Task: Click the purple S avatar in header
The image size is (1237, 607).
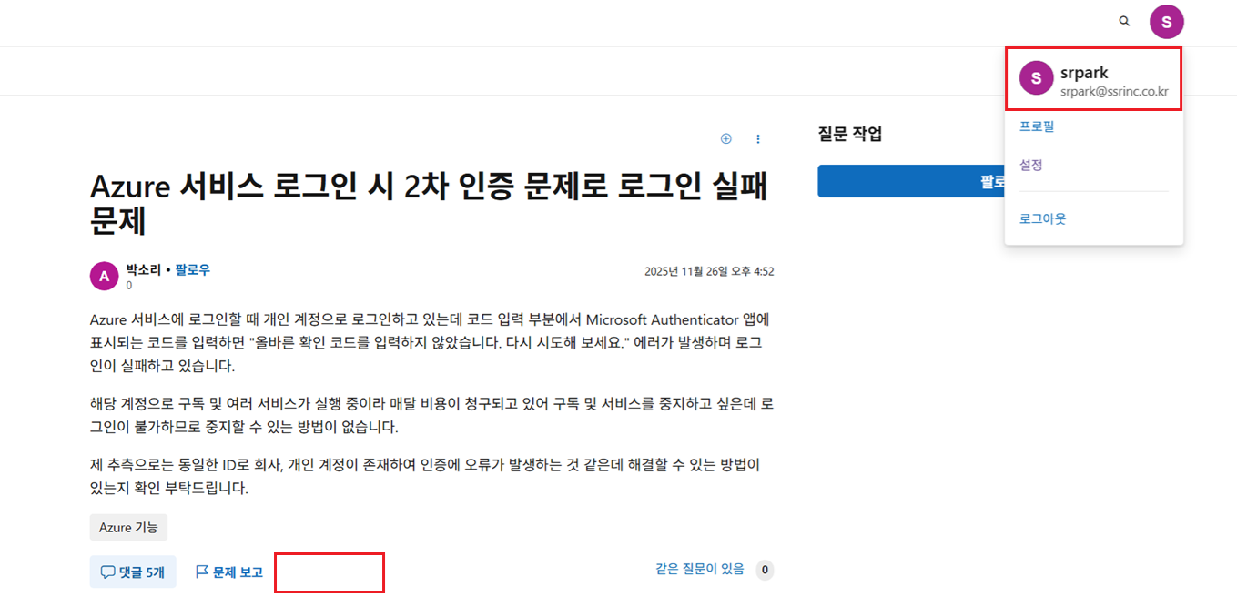Action: tap(1166, 21)
